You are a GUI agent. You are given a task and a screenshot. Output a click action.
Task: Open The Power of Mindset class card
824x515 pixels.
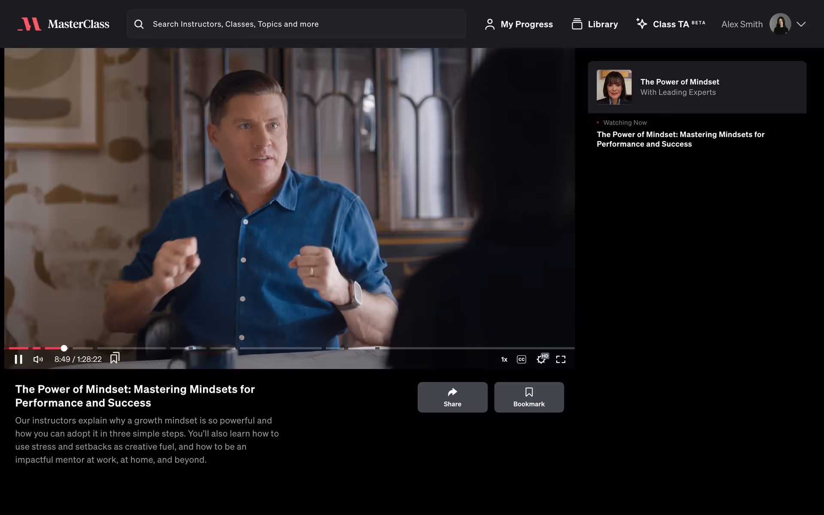pos(697,87)
